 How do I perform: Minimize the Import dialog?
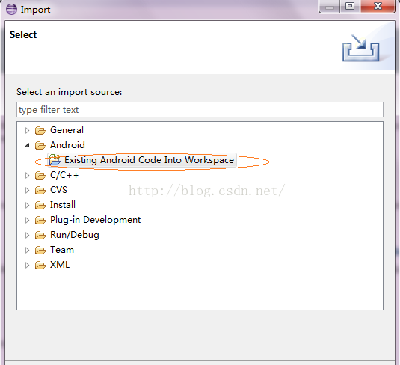pos(329,7)
